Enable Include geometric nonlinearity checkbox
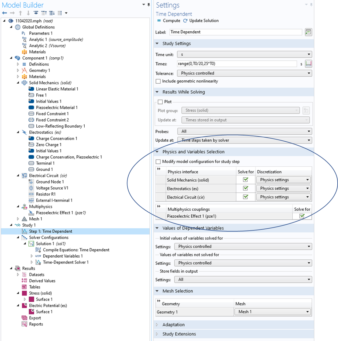 (x=158, y=81)
